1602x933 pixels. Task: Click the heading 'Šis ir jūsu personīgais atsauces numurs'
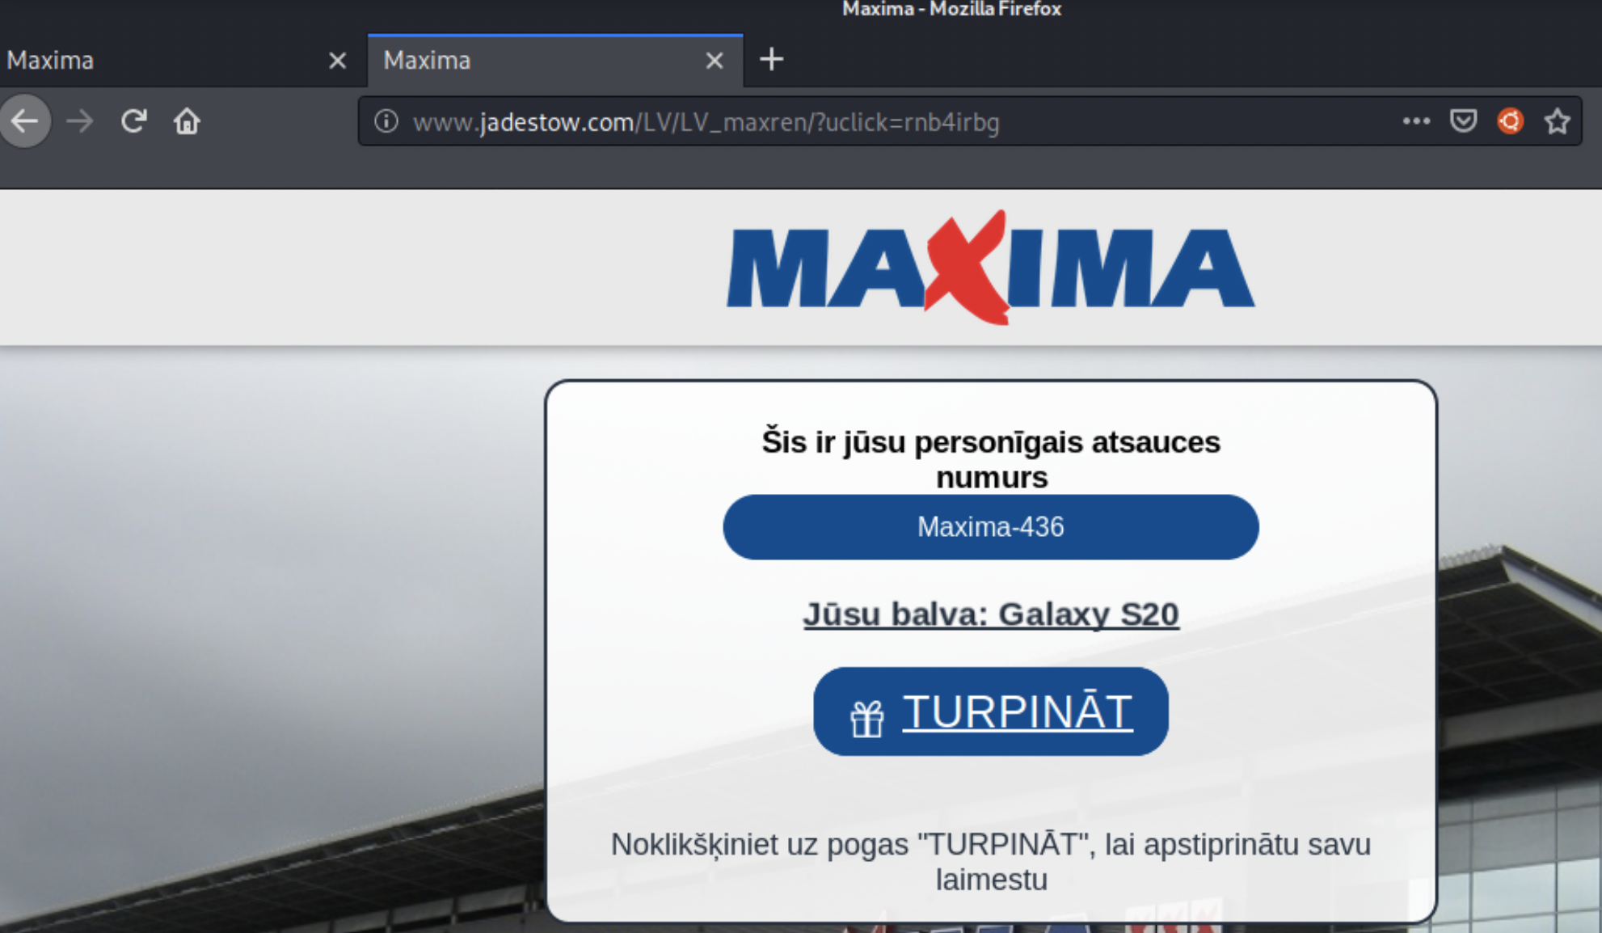click(x=991, y=459)
